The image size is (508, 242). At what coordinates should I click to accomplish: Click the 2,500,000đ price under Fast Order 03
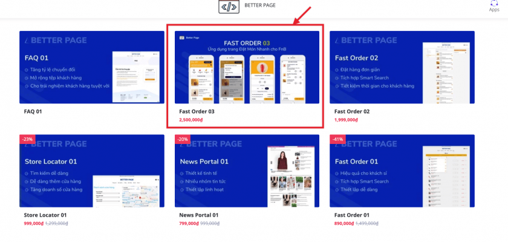tap(193, 120)
